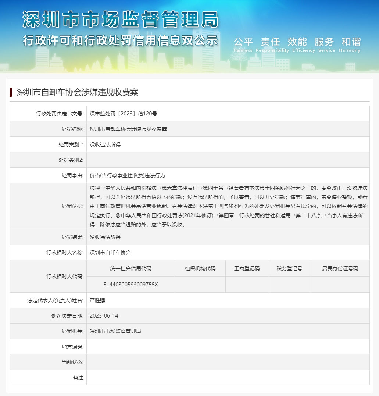Click the slogan word 服务 Service
The width and height of the screenshot is (379, 396).
pos(326,45)
